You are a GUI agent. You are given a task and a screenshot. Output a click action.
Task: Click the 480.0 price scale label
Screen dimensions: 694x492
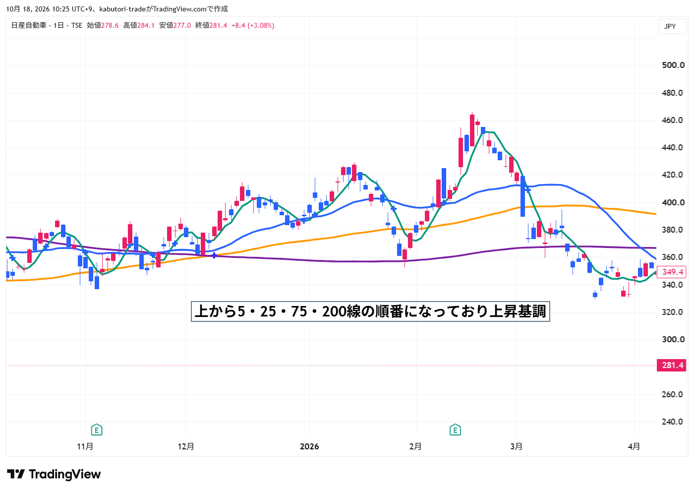click(x=673, y=93)
